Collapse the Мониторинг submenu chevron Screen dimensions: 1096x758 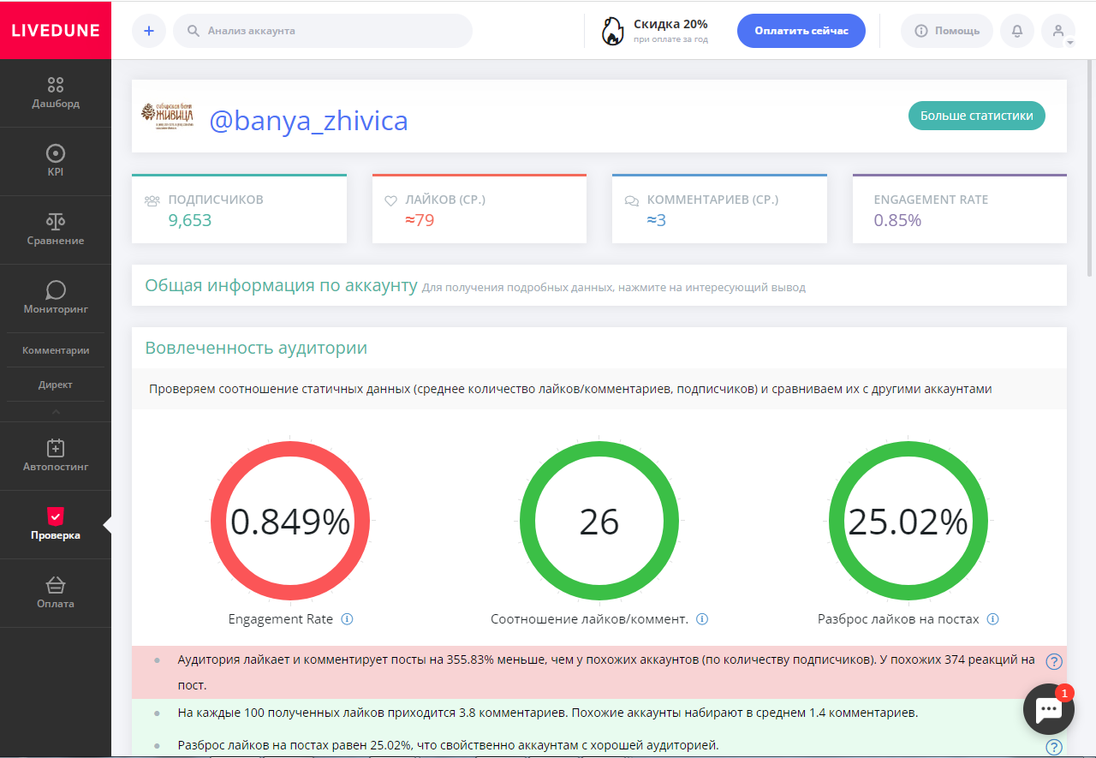(56, 412)
